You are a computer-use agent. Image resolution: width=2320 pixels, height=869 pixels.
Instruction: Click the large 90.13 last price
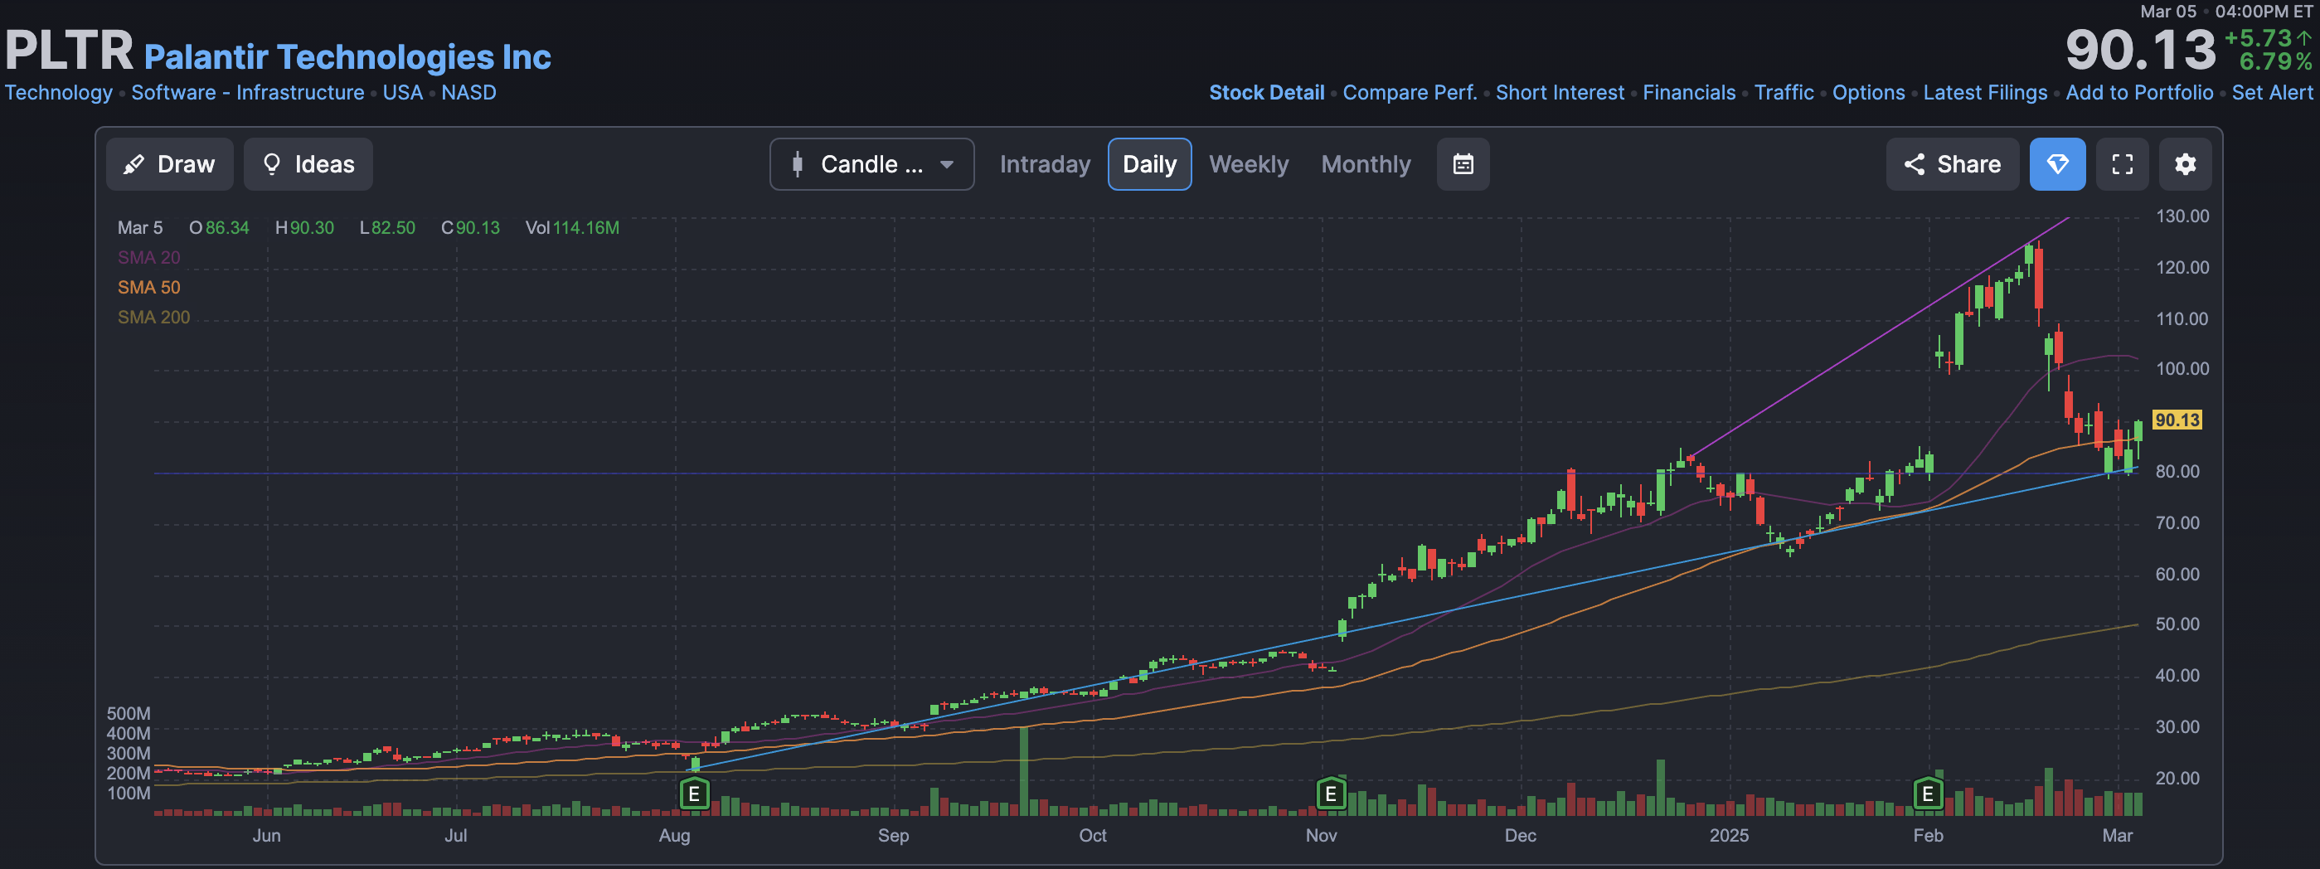tap(2140, 50)
